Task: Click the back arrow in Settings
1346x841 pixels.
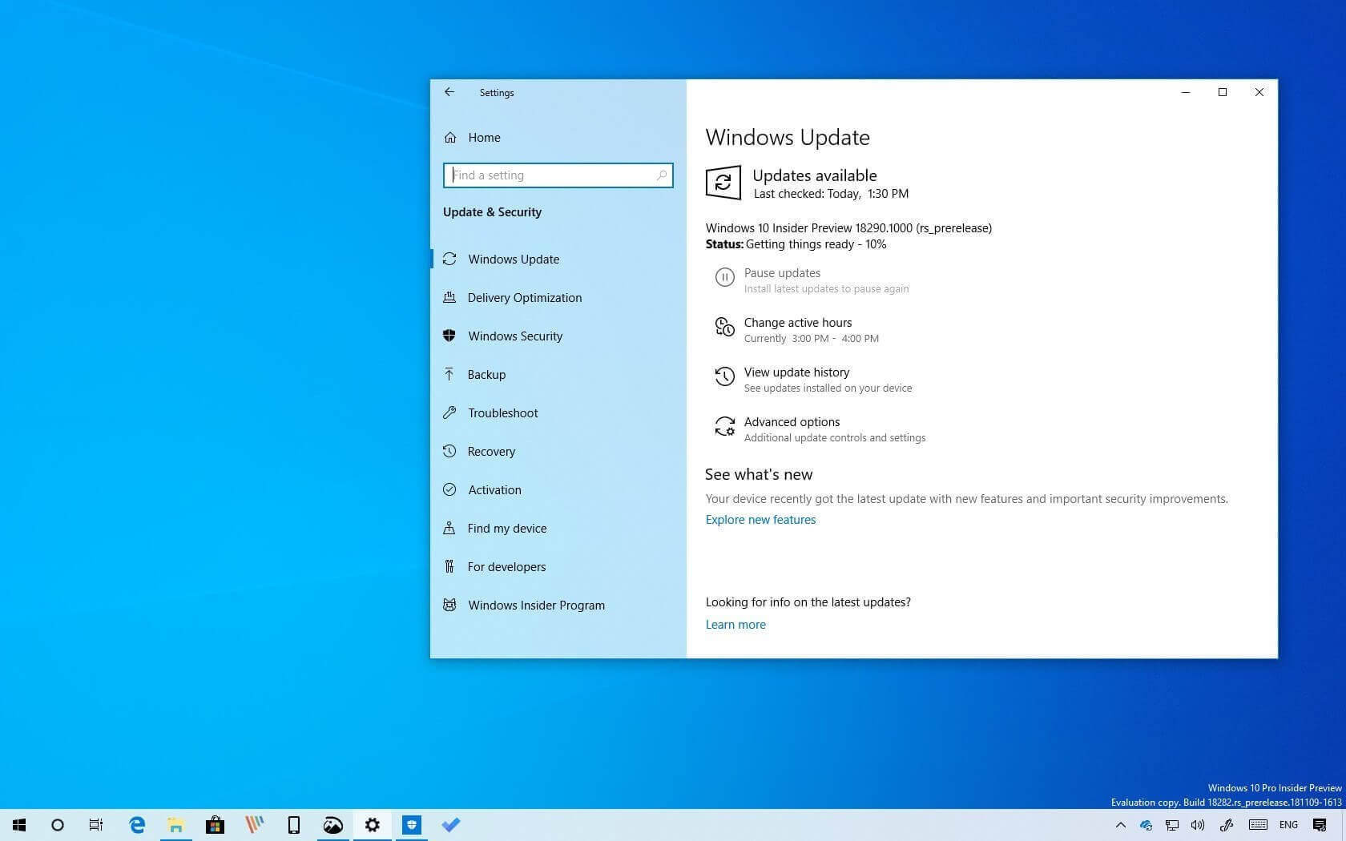Action: click(449, 92)
